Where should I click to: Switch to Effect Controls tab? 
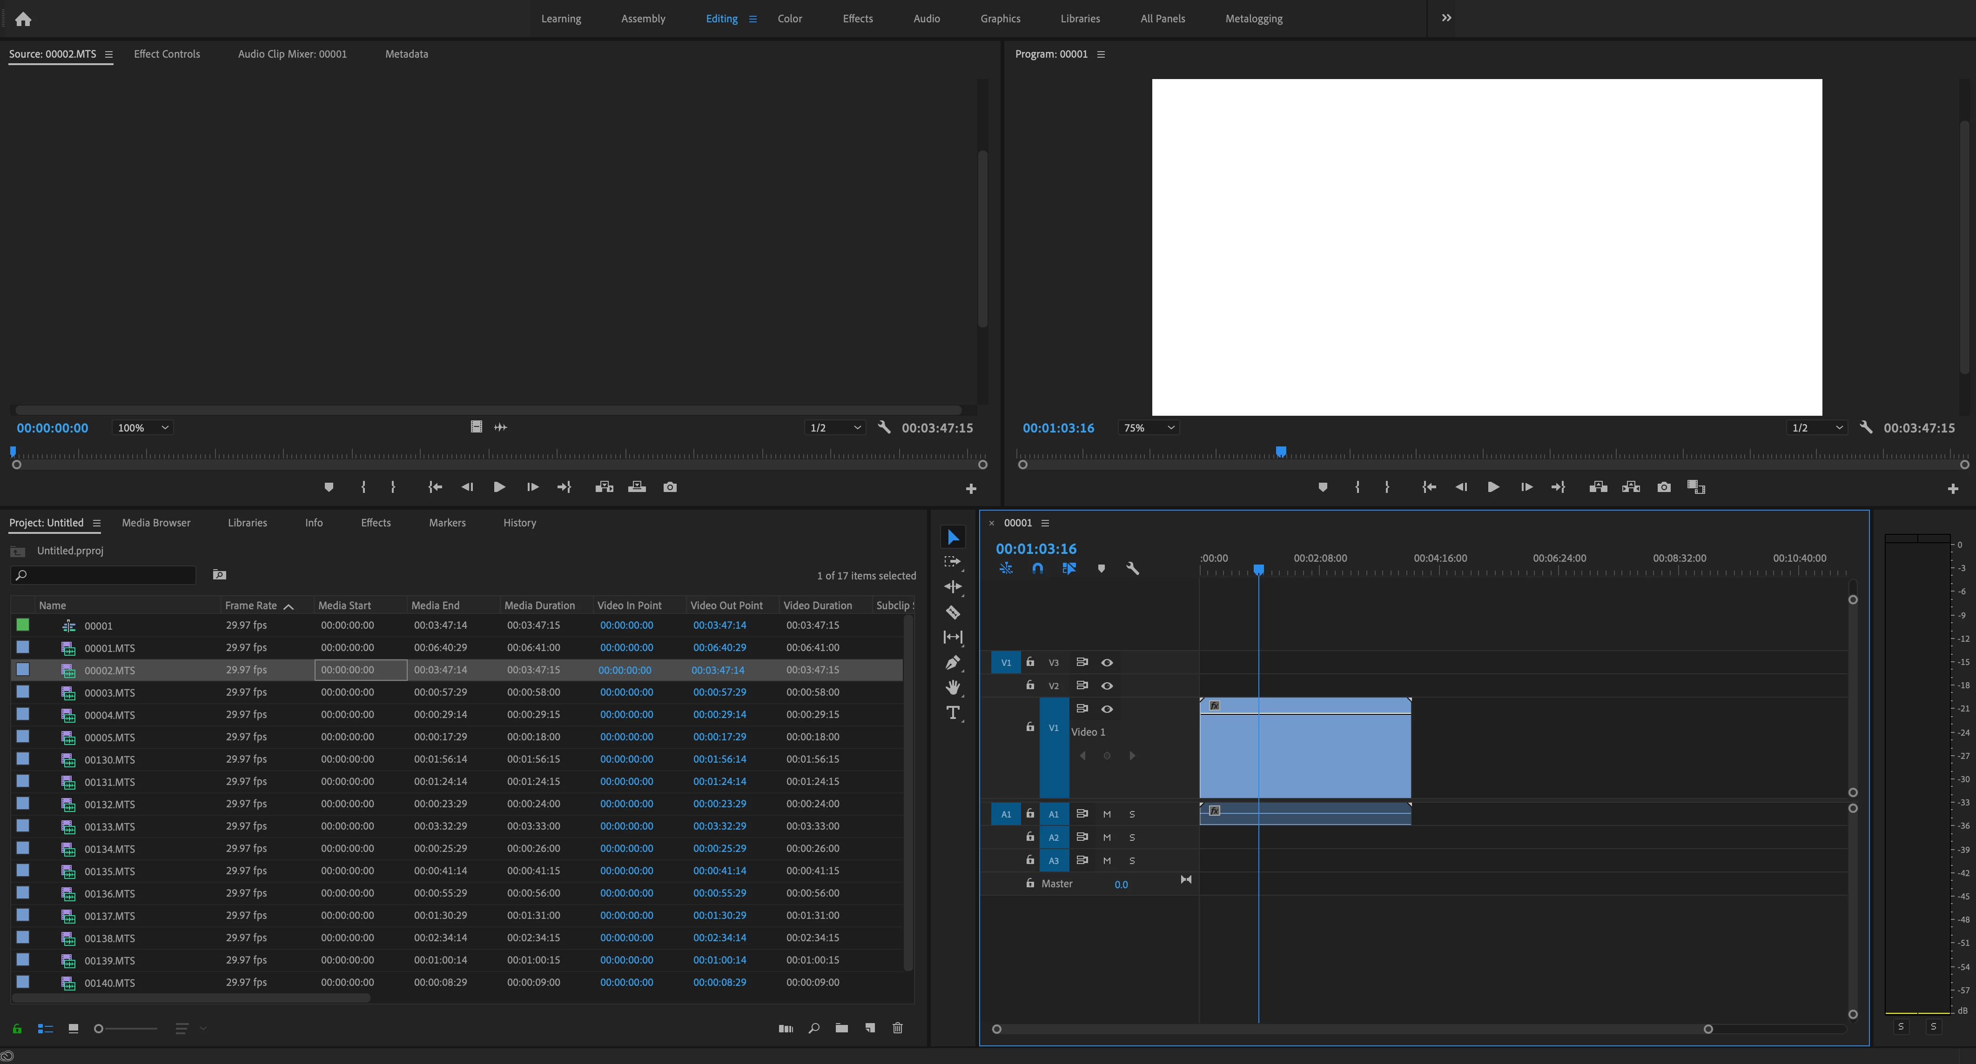pos(167,53)
